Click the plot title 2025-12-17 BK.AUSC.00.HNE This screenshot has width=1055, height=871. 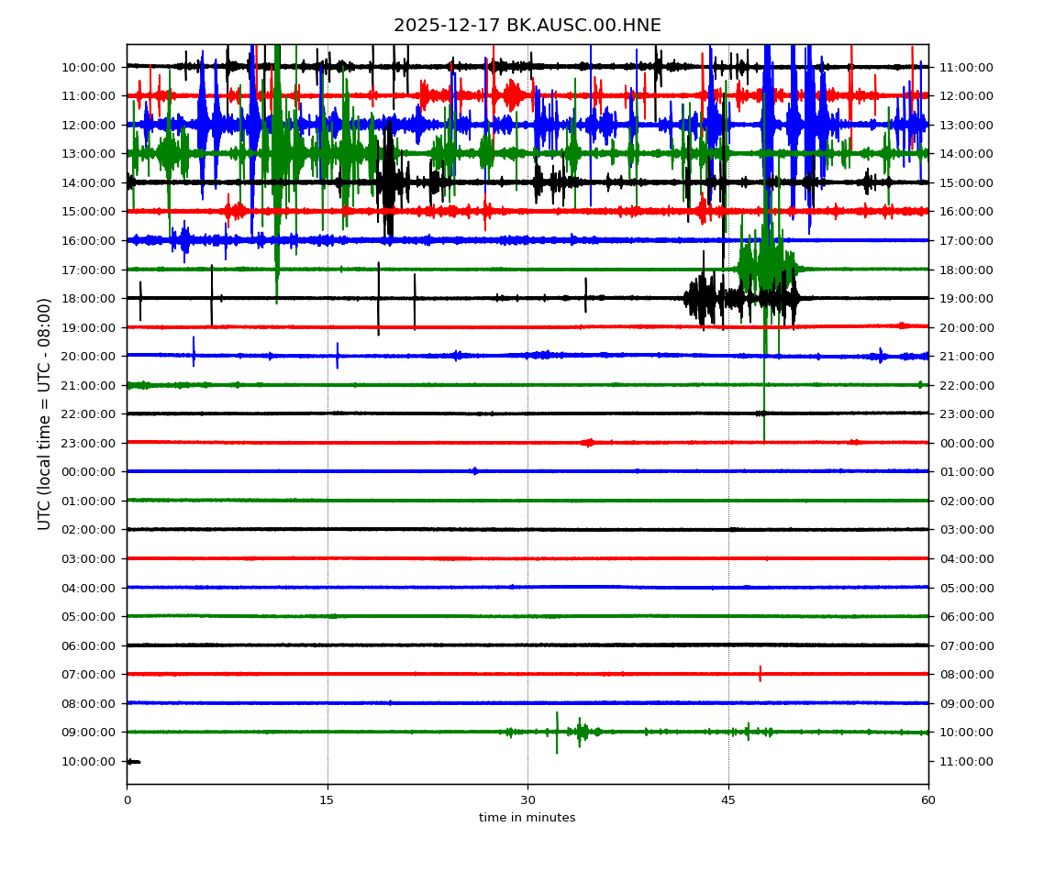[x=527, y=26]
